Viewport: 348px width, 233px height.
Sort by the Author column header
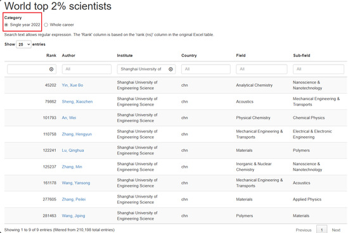[68, 56]
